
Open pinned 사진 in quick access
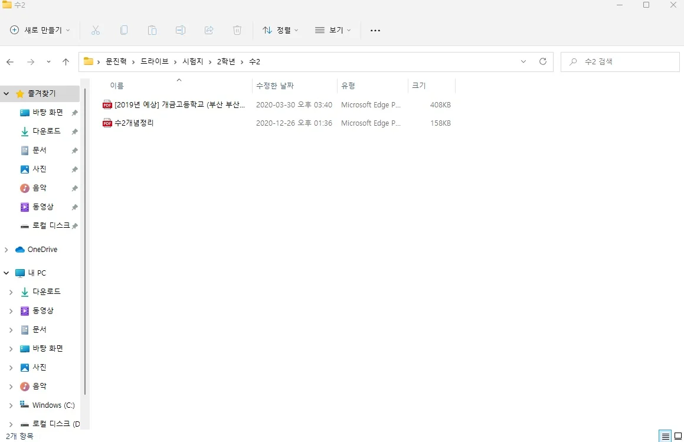tap(40, 169)
